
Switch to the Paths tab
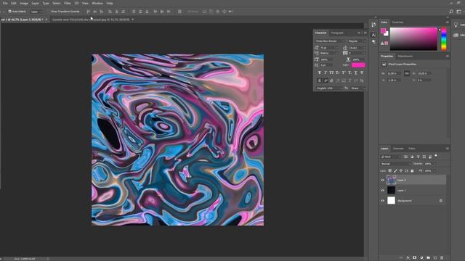[x=412, y=149]
